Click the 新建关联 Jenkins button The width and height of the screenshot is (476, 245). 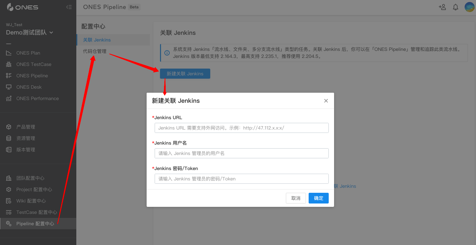pos(185,74)
